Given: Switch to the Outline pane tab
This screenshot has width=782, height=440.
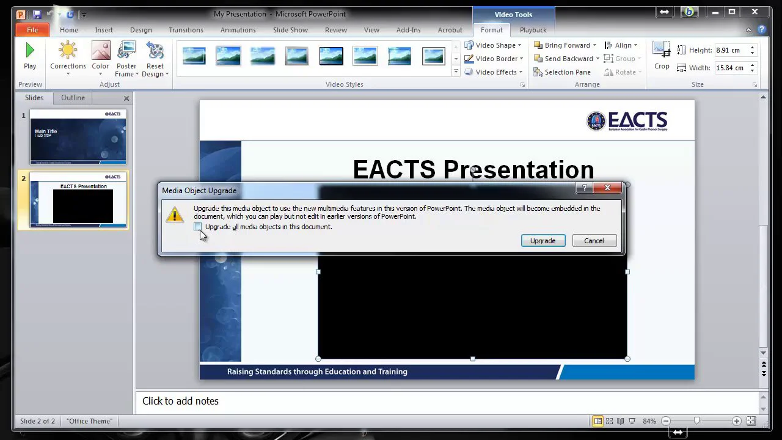Looking at the screenshot, I should pyautogui.click(x=73, y=98).
